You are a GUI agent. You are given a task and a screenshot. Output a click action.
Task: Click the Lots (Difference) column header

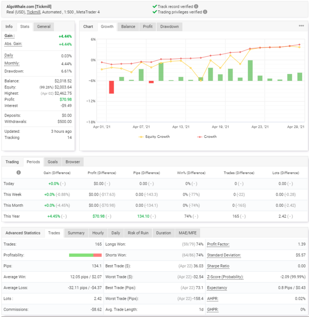286,173
